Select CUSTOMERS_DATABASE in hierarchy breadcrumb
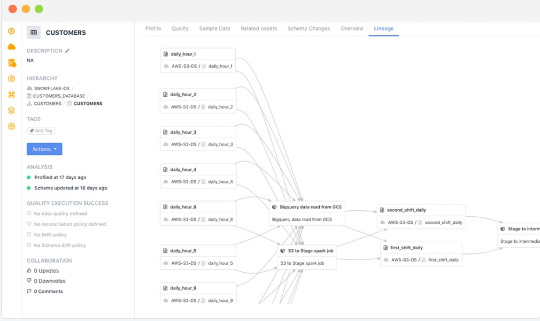 tap(59, 96)
